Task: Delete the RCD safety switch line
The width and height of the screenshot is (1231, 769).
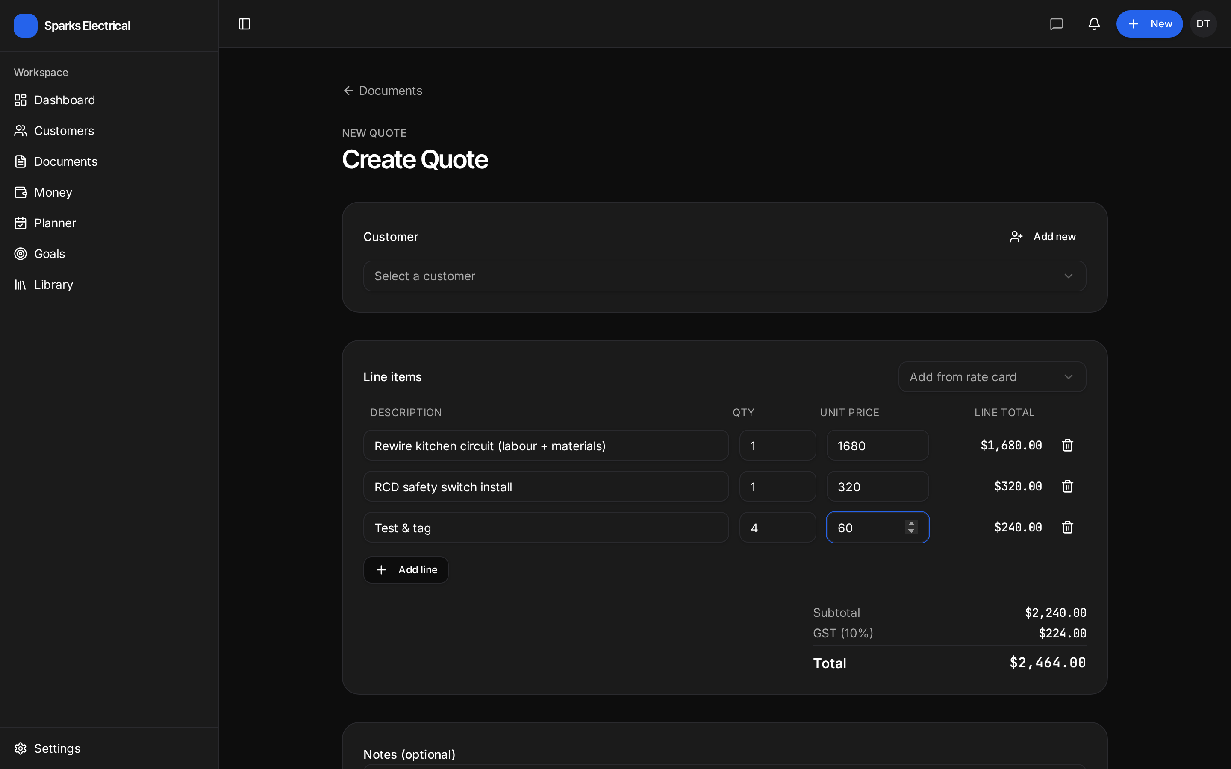Action: coord(1067,486)
